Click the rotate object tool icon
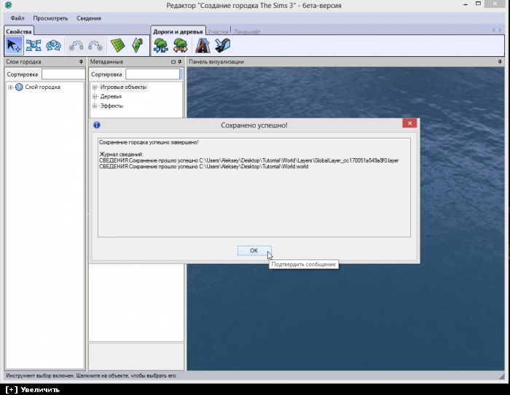The height and width of the screenshot is (395, 510). tap(53, 45)
